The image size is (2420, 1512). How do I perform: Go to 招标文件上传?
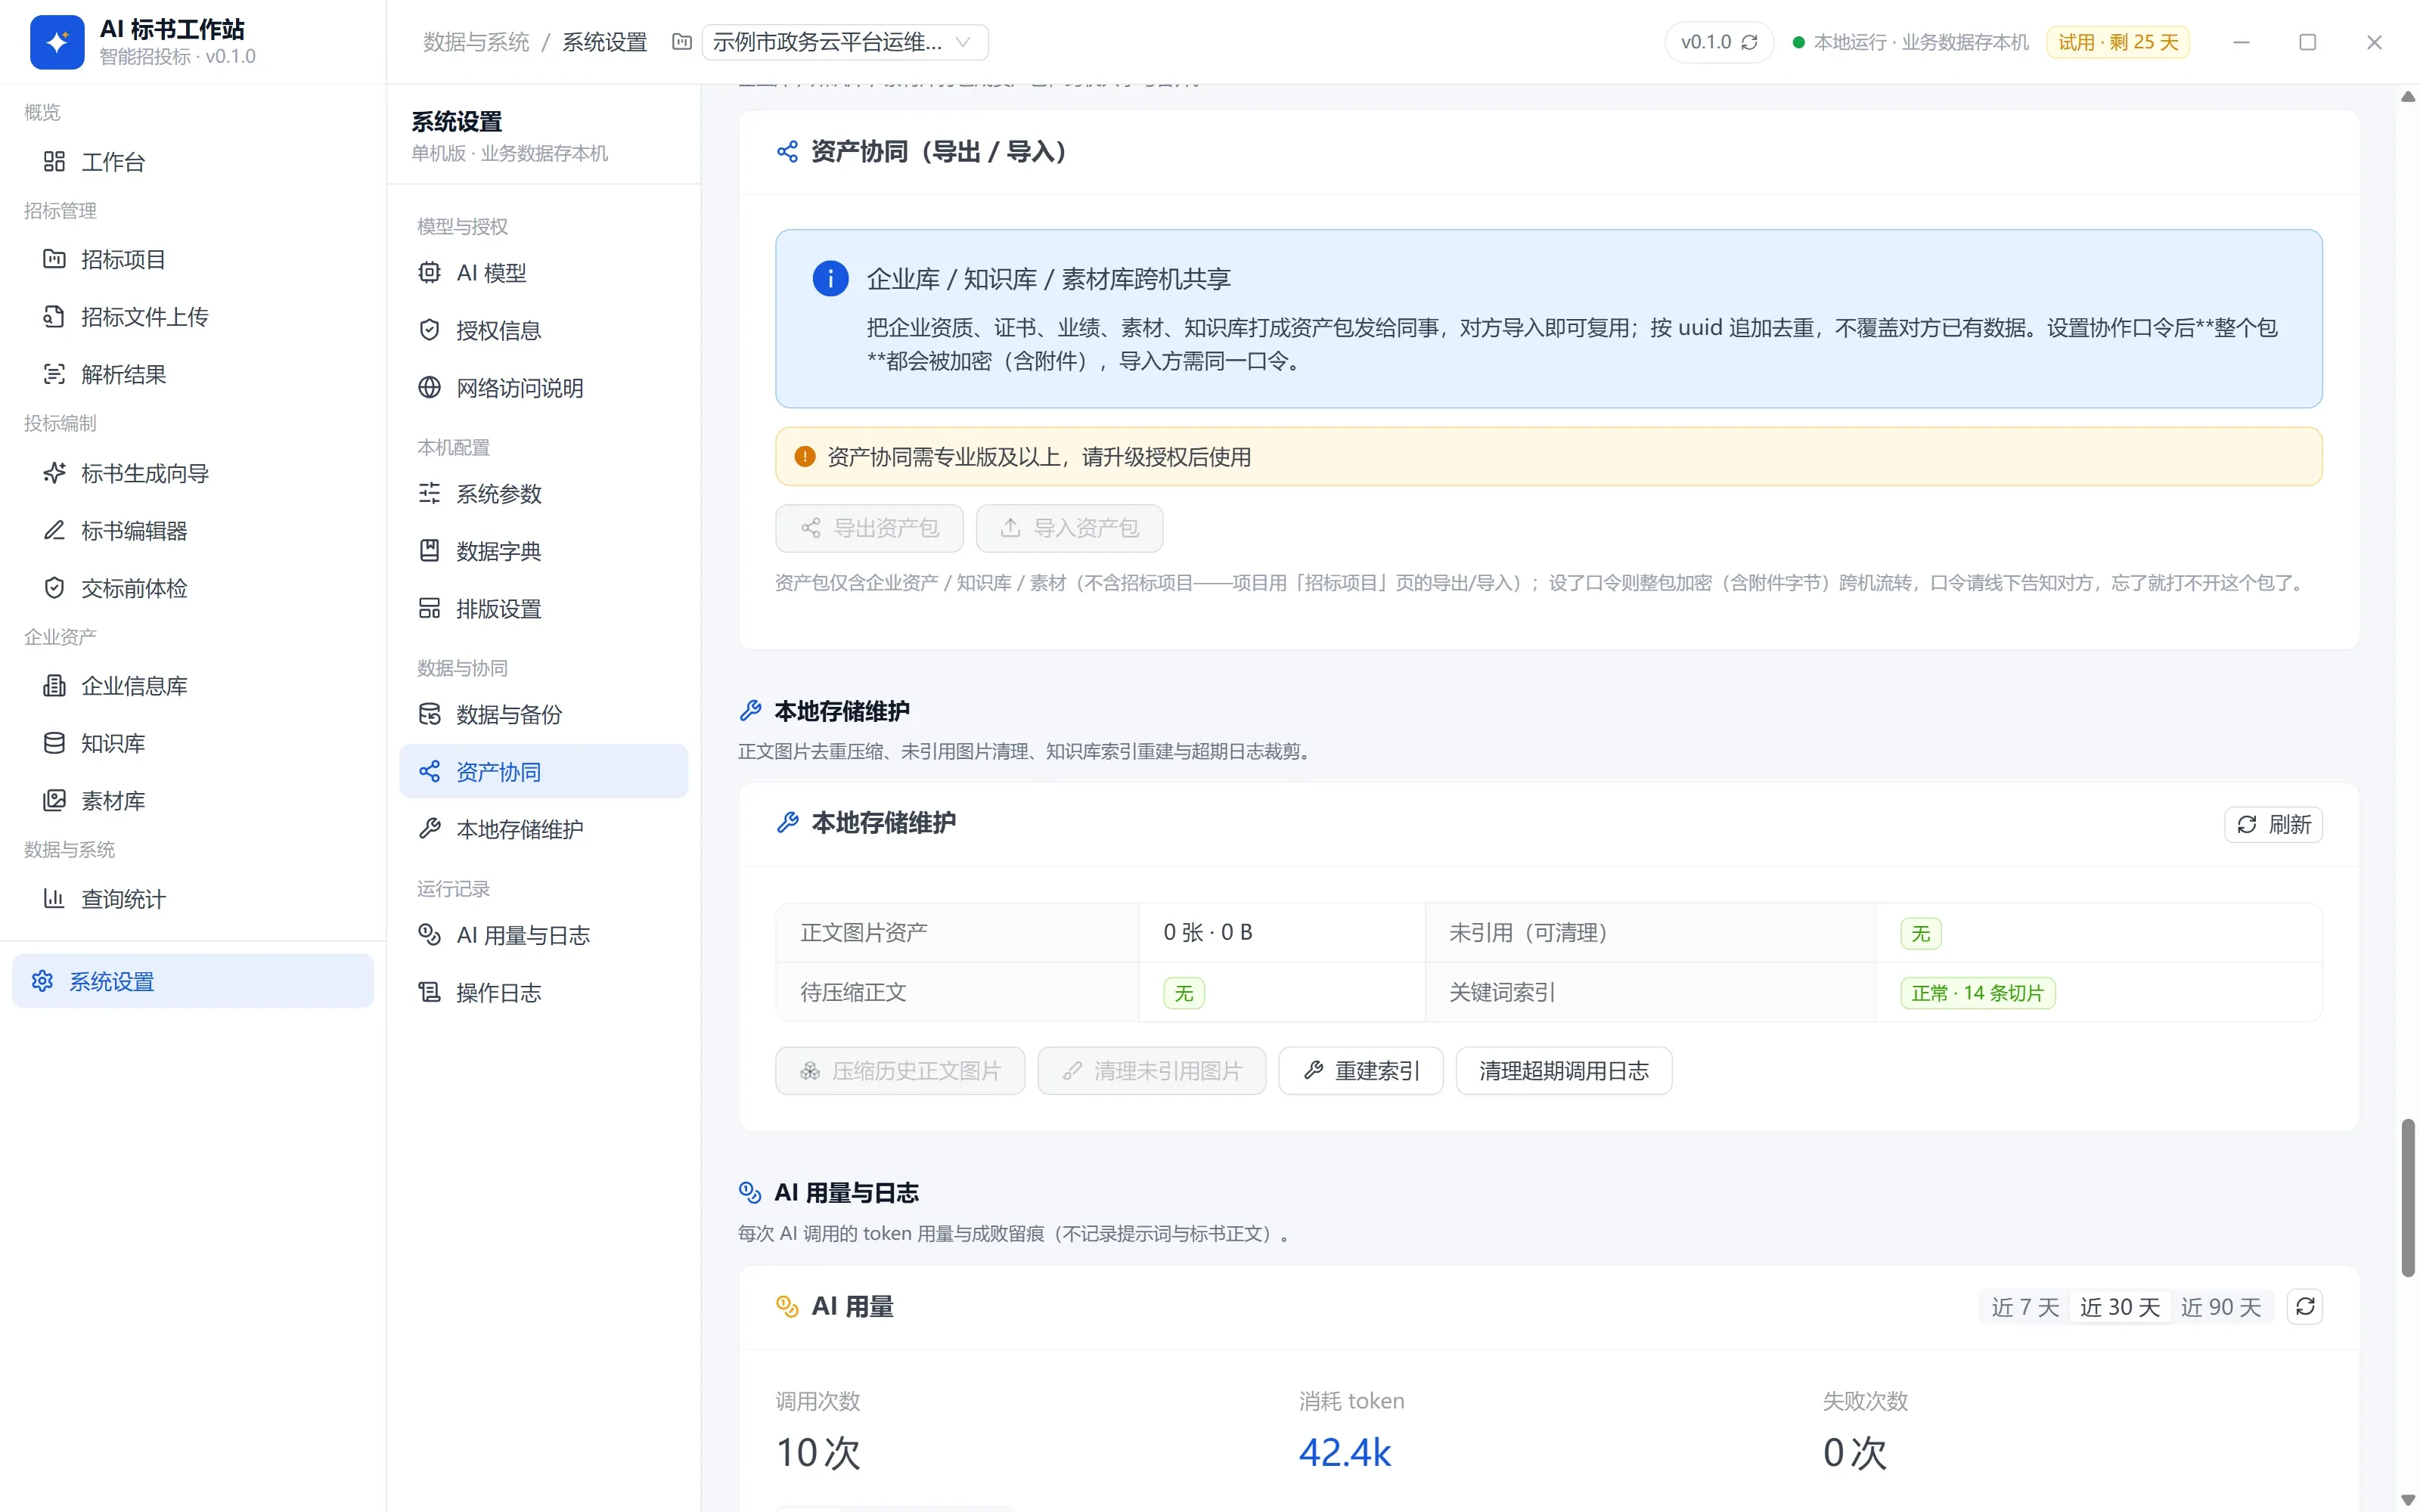coord(193,317)
